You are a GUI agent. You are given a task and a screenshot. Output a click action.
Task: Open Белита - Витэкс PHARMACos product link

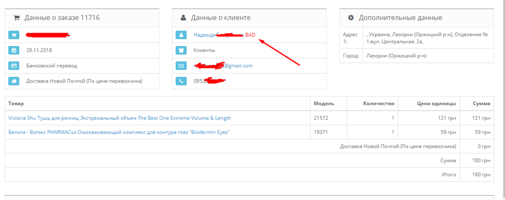pyautogui.click(x=119, y=132)
